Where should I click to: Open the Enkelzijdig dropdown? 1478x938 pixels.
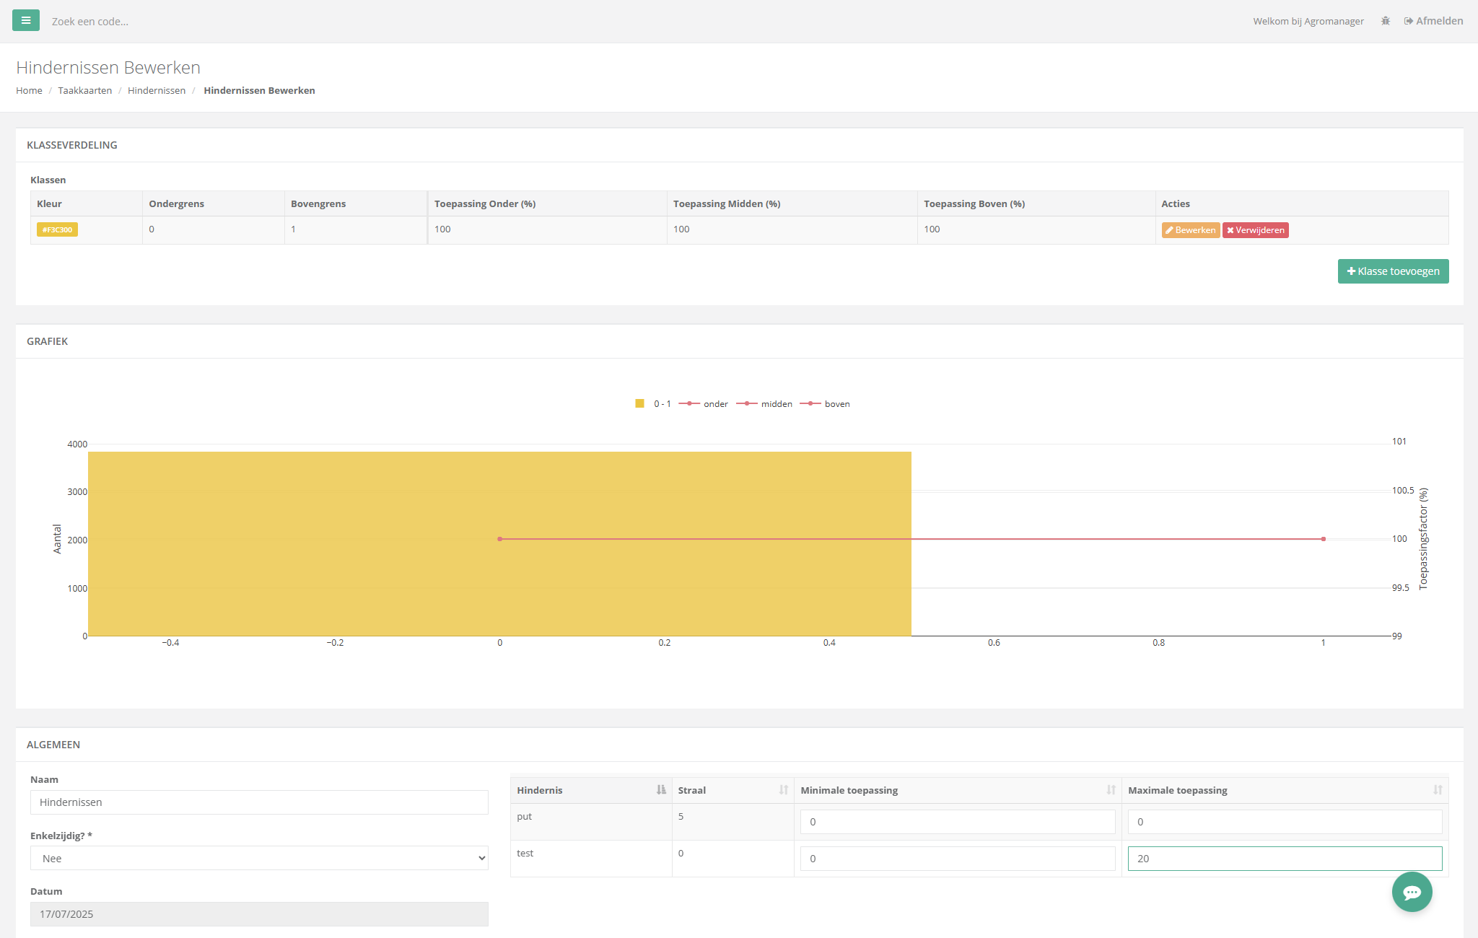[x=259, y=858]
